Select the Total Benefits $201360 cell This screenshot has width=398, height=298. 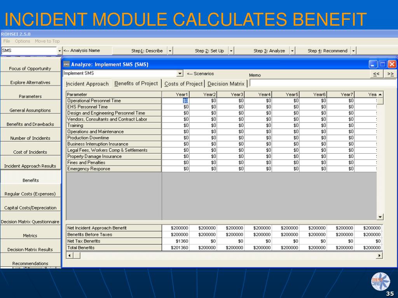point(175,248)
